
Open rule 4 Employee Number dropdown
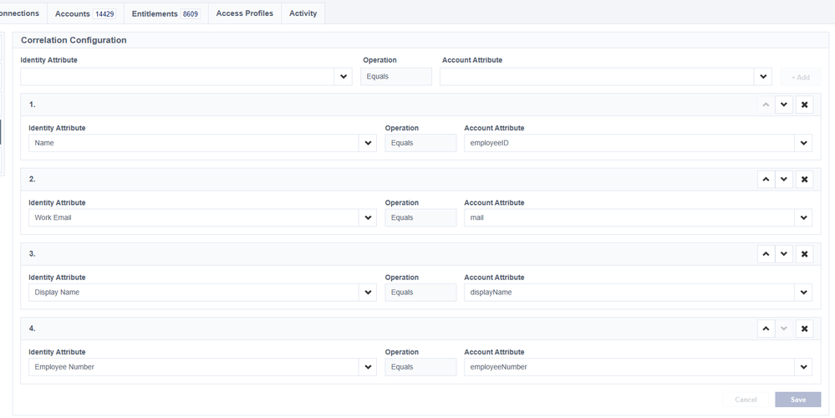pyautogui.click(x=368, y=367)
